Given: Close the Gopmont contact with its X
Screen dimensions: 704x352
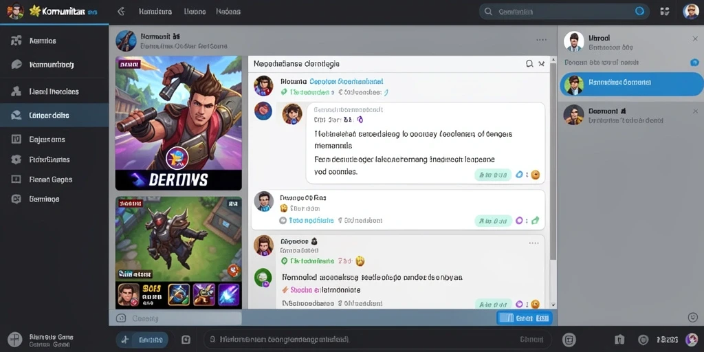Looking at the screenshot, I should click(695, 111).
